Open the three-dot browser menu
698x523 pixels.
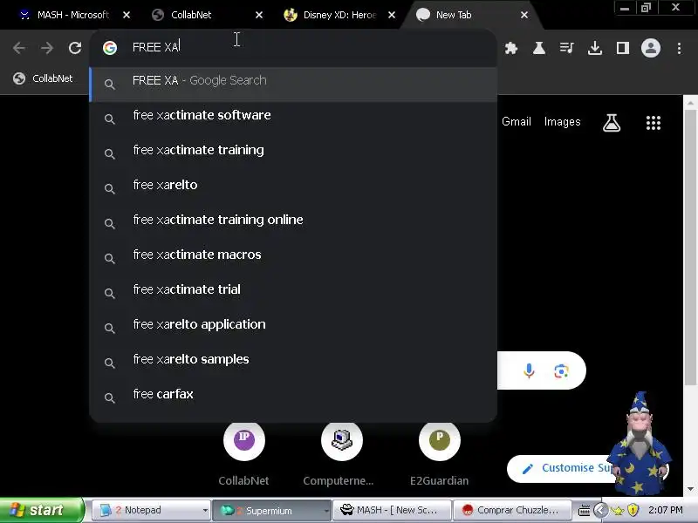[x=680, y=48]
